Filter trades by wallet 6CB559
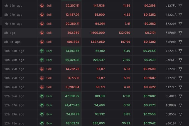The image size is (189, 126). click(180, 114)
